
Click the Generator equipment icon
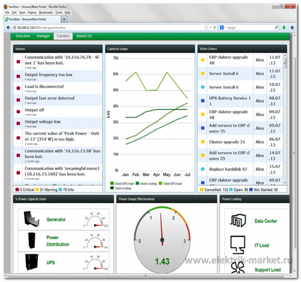(31, 219)
